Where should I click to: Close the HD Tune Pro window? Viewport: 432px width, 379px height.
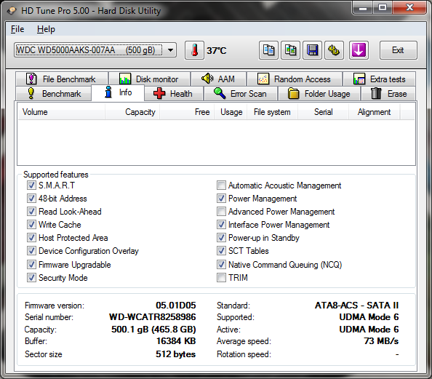click(x=409, y=7)
